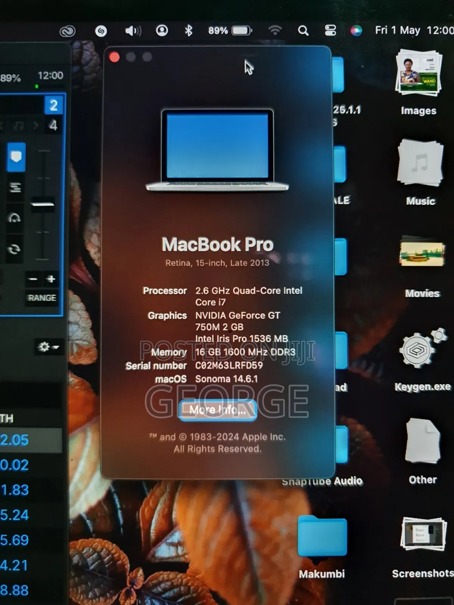
Task: Open Creative Cloud menu bar icon
Action: click(x=67, y=31)
